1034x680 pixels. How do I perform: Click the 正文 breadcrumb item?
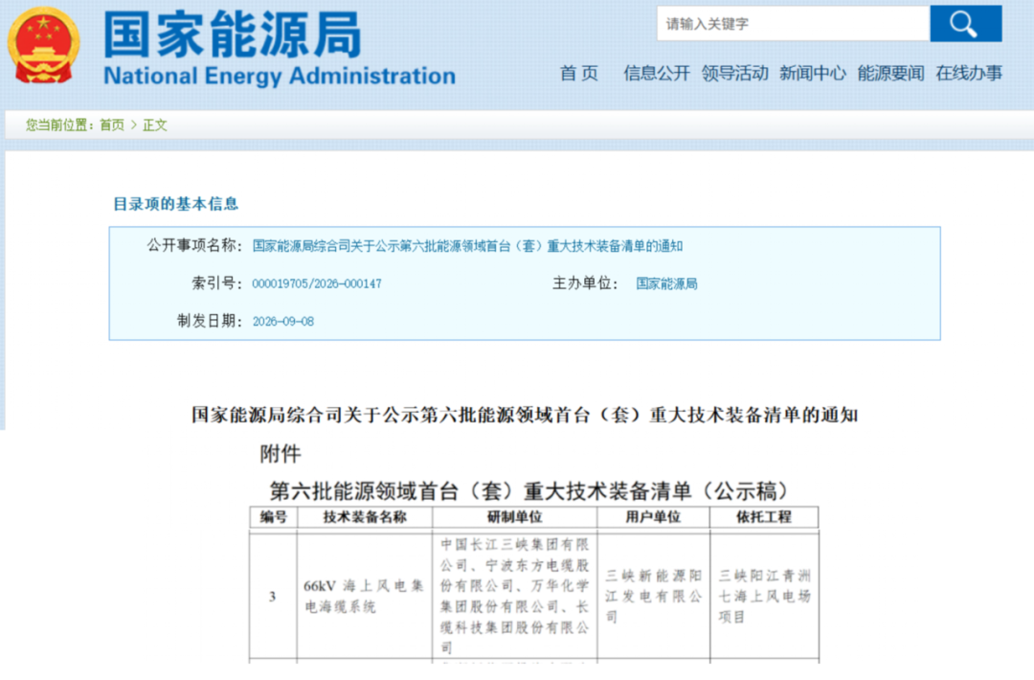point(155,125)
